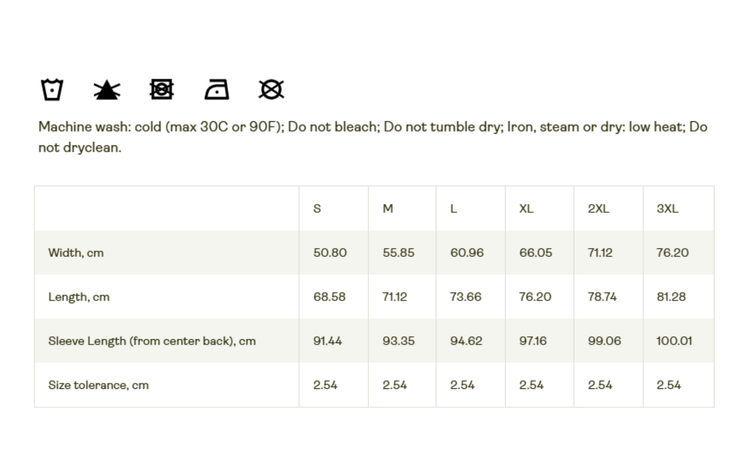Click the 97.16 sleeve length value
The height and width of the screenshot is (449, 752).
pos(533,341)
